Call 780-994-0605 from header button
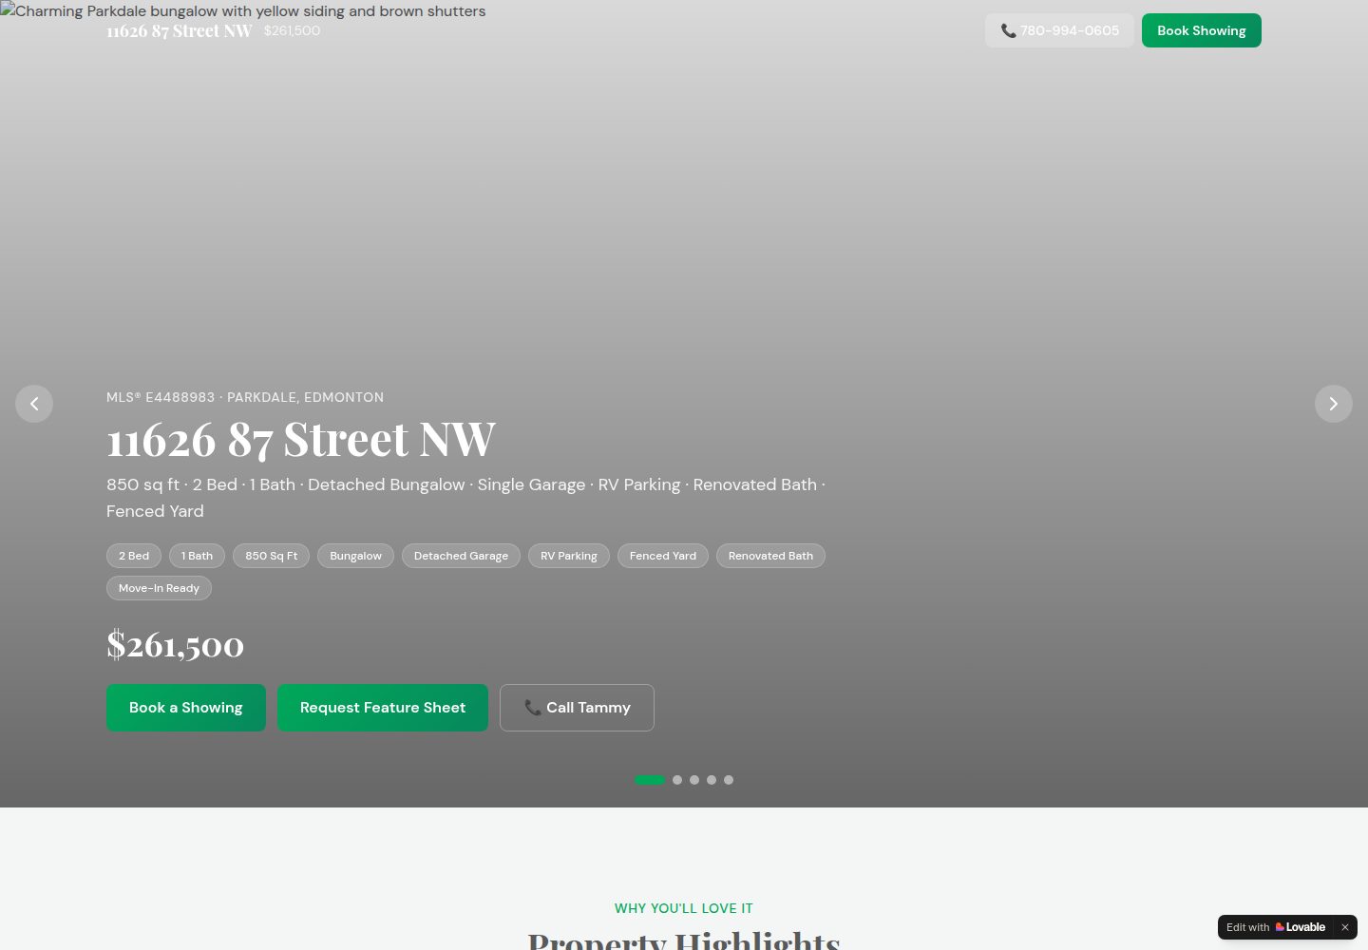Screen dimensions: 1368x950 point(1059,30)
